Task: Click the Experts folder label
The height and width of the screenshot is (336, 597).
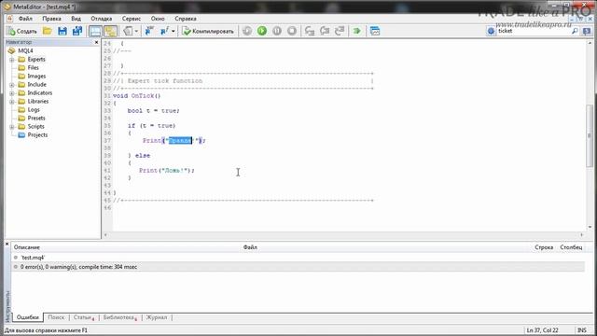Action: click(x=36, y=60)
